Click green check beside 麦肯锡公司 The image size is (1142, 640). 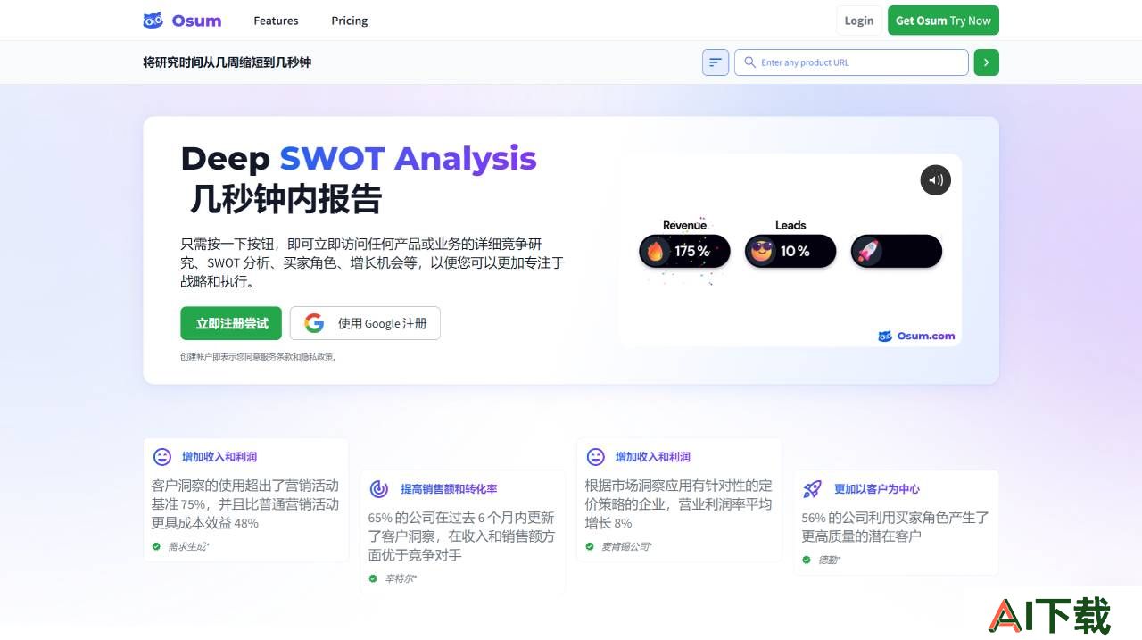tap(590, 546)
